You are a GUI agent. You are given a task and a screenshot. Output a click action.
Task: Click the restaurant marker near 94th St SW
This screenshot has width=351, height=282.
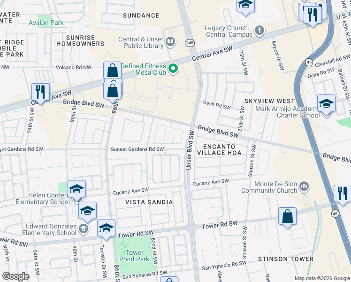coord(40,94)
